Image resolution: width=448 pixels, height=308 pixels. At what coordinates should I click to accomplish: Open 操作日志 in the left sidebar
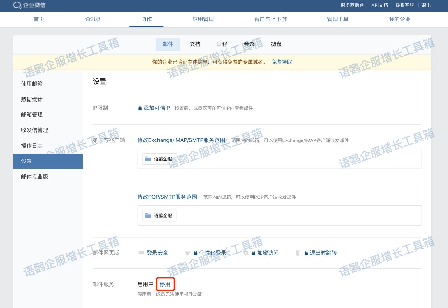32,146
